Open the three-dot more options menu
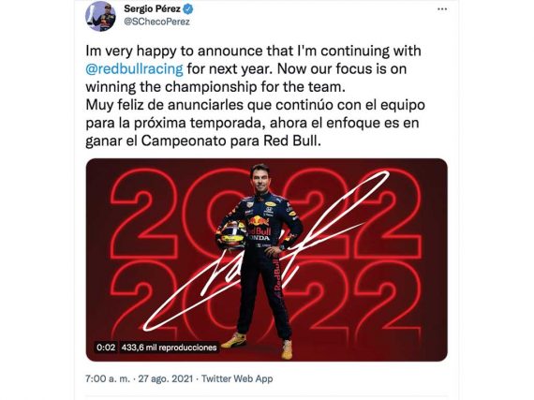This screenshot has width=534, height=400. 442,9
